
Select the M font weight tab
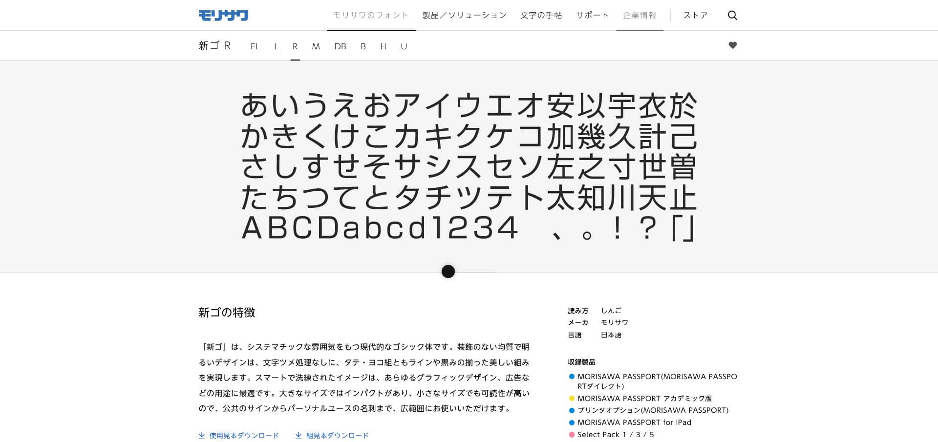316,46
